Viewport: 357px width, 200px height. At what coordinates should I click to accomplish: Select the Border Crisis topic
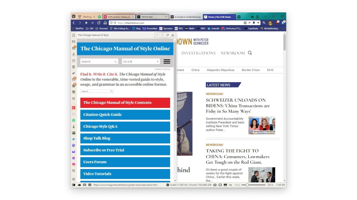[x=250, y=70]
